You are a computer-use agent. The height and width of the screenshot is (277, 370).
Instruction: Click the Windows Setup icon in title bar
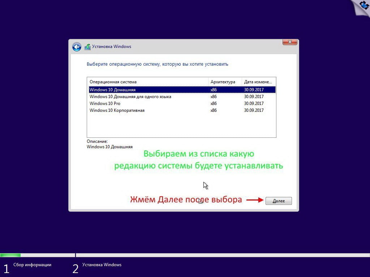[x=87, y=47]
